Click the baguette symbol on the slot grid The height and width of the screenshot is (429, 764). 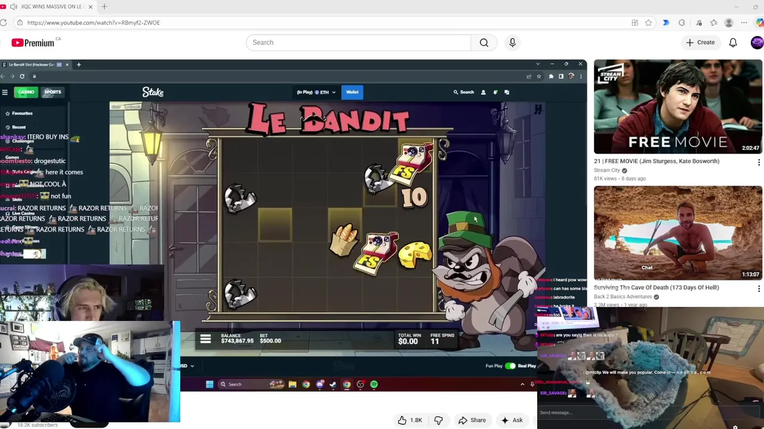344,241
